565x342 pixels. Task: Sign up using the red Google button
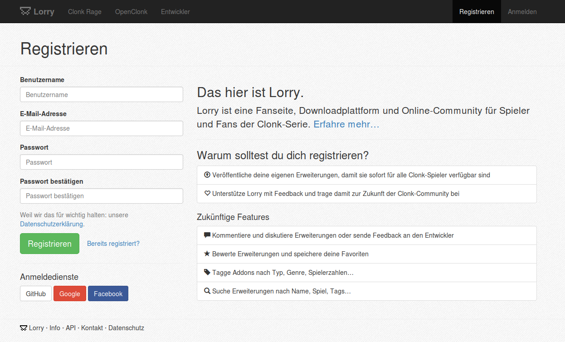coord(70,293)
